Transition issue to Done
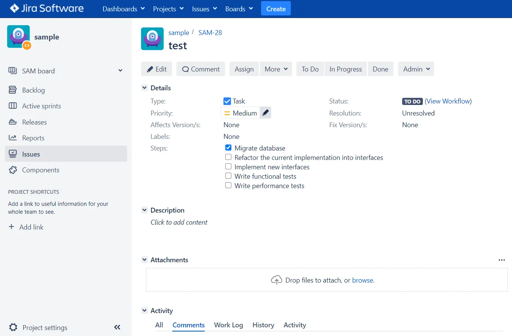This screenshot has height=336, width=512. coord(380,69)
